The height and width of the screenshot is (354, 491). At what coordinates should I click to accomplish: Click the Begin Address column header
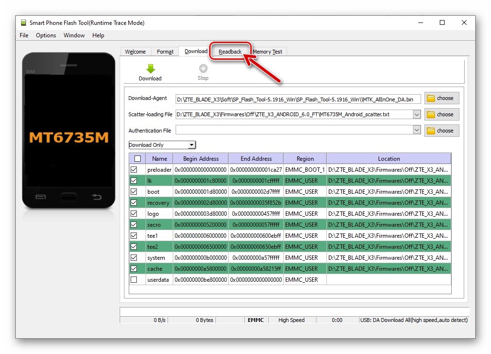coord(201,159)
